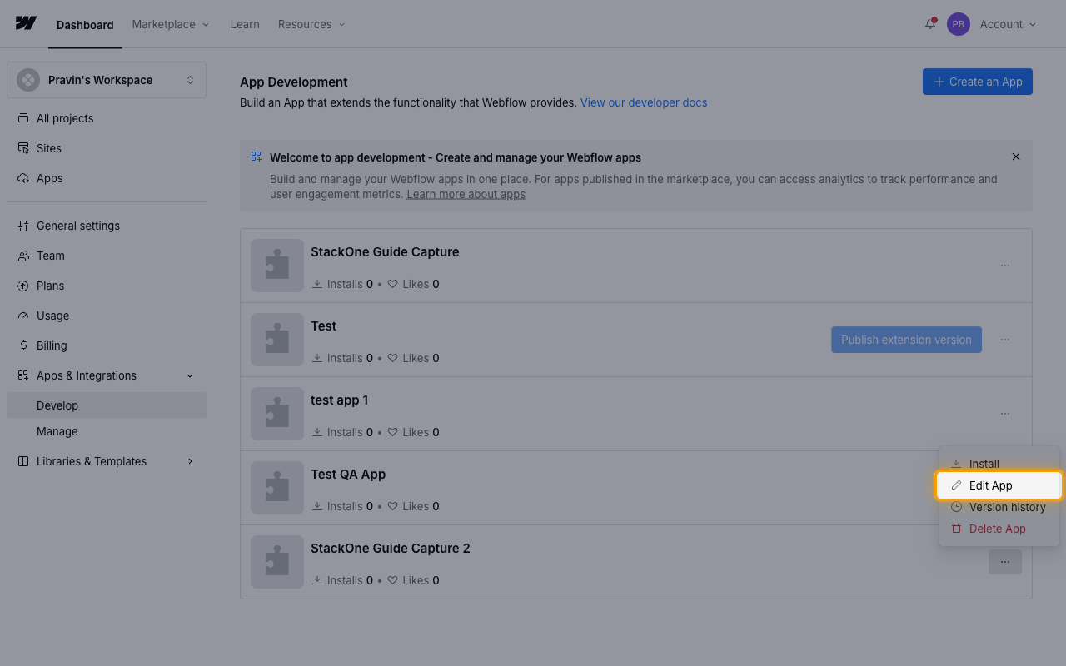Click the StackOne Guide Capture 2 title
This screenshot has width=1066, height=666.
pos(391,549)
